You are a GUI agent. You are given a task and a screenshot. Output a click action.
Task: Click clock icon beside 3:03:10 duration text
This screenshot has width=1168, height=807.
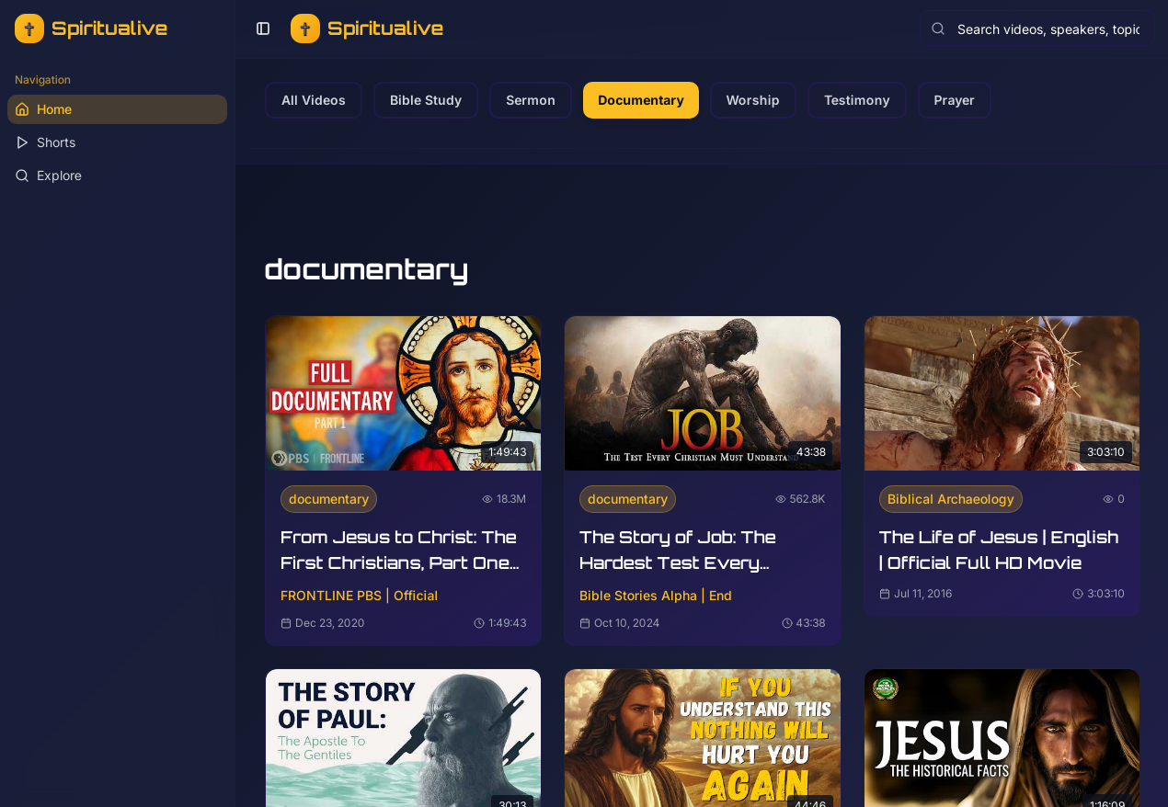tap(1078, 594)
